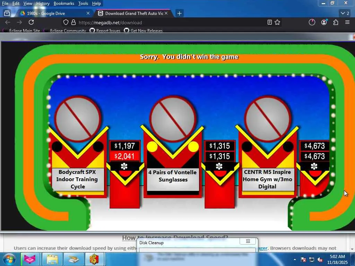Go forward to the next page
Viewport: 355px width, 266px height.
click(19, 22)
